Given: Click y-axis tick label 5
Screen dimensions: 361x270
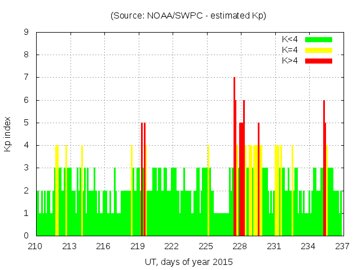Looking at the screenshot, I should click(x=27, y=123).
